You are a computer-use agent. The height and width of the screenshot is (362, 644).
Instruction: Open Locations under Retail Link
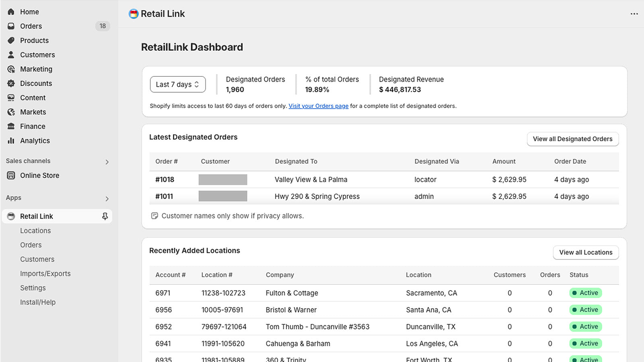[35, 230]
